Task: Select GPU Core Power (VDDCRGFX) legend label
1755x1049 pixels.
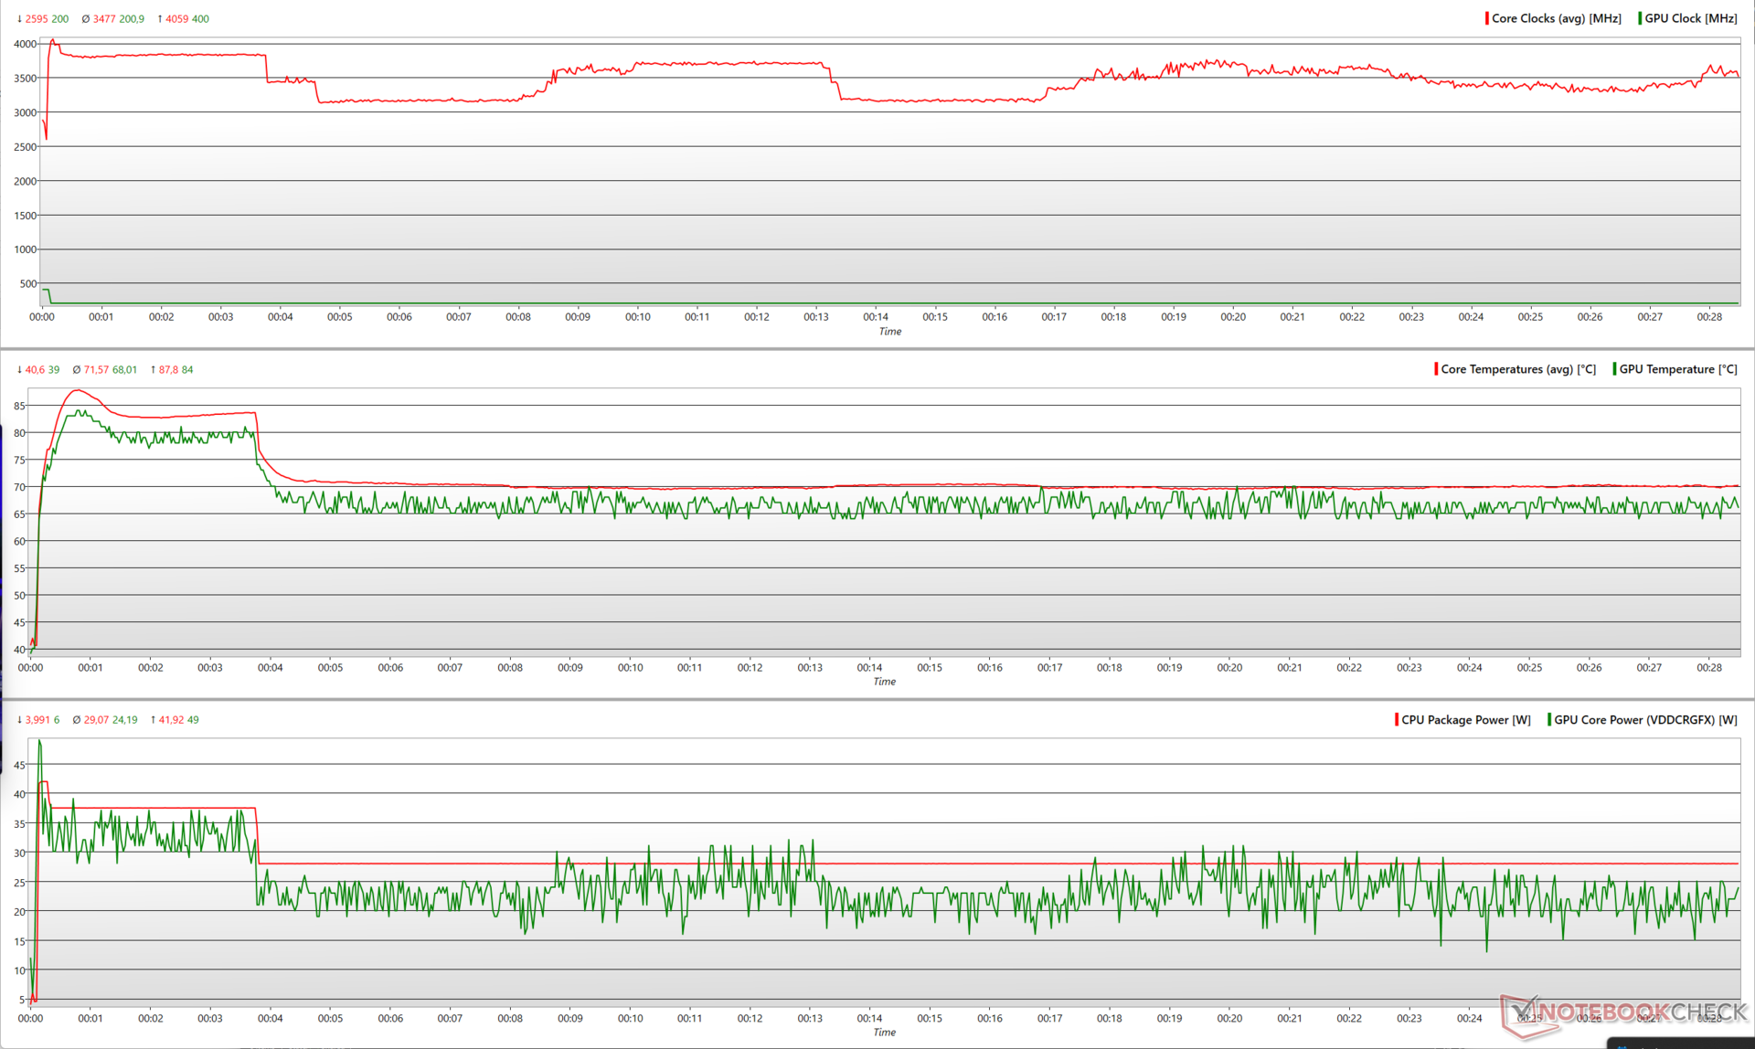Action: 1645,720
